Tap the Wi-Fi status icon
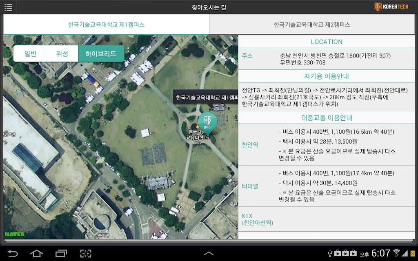 coord(396,253)
